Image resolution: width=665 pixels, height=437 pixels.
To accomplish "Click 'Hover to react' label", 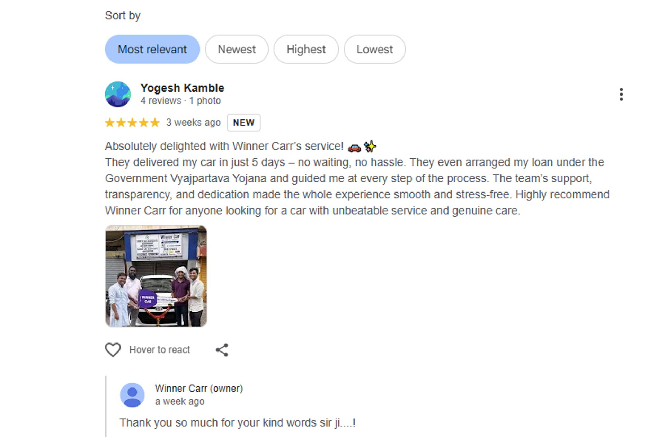I will 160,350.
